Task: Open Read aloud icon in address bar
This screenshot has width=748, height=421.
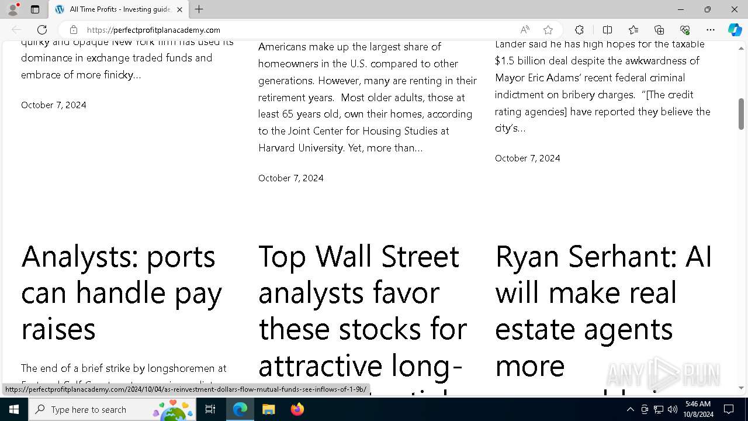Action: click(525, 30)
